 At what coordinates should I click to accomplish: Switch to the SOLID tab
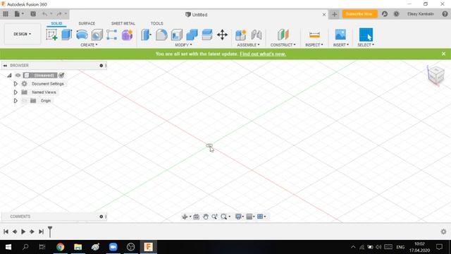[x=56, y=23]
